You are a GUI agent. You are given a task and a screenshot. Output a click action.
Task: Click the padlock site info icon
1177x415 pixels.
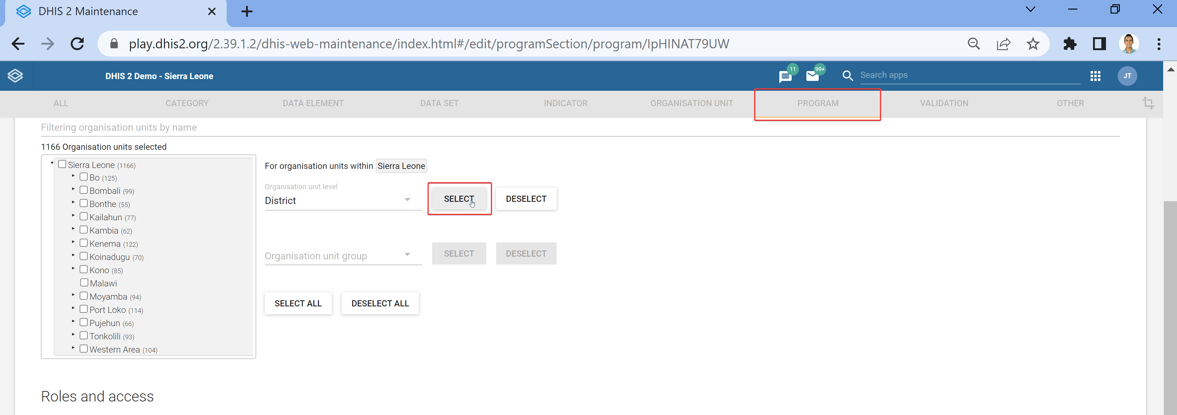tap(114, 43)
